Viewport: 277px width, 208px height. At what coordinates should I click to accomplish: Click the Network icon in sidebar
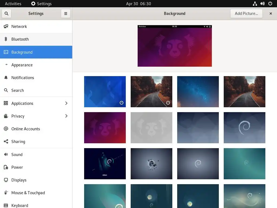[6, 26]
